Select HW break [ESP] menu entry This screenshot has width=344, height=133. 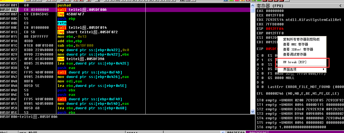coord(295,62)
